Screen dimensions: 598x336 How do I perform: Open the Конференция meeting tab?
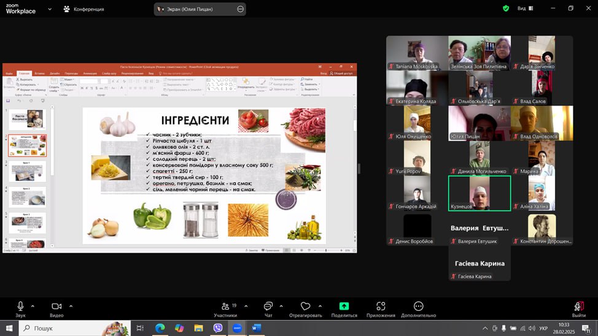coord(84,9)
